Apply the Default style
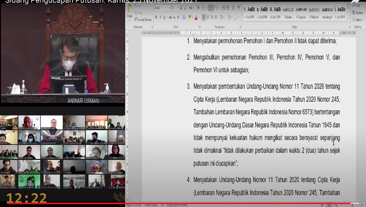Viewport: 366px width, 207px height. tap(314, 13)
